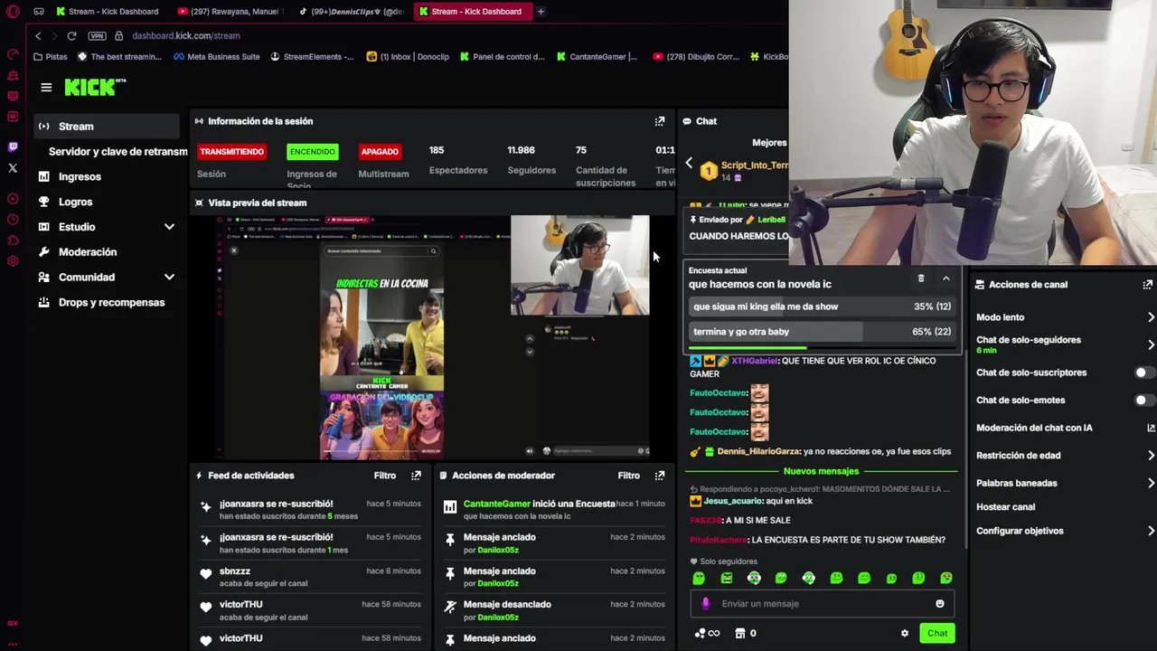
Task: Open the hamburger menu beside Kick logo
Action: (46, 88)
